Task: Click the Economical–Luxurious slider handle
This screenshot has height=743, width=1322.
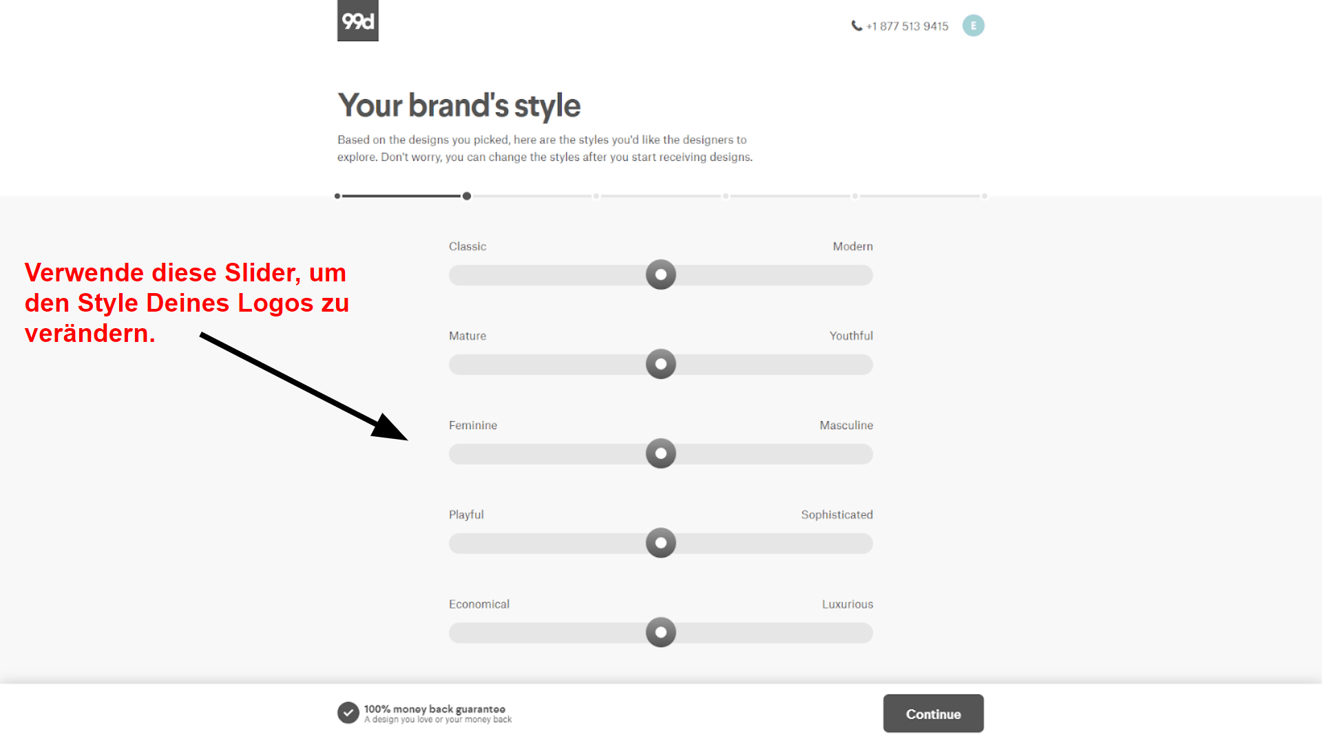Action: coord(661,632)
